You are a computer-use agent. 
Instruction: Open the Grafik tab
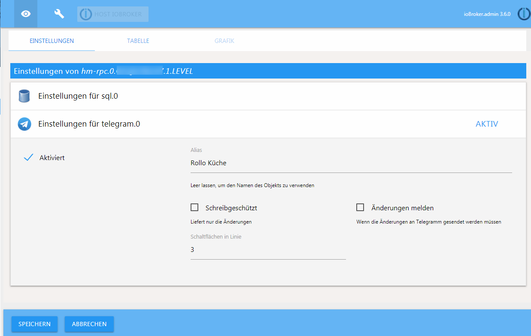(225, 41)
